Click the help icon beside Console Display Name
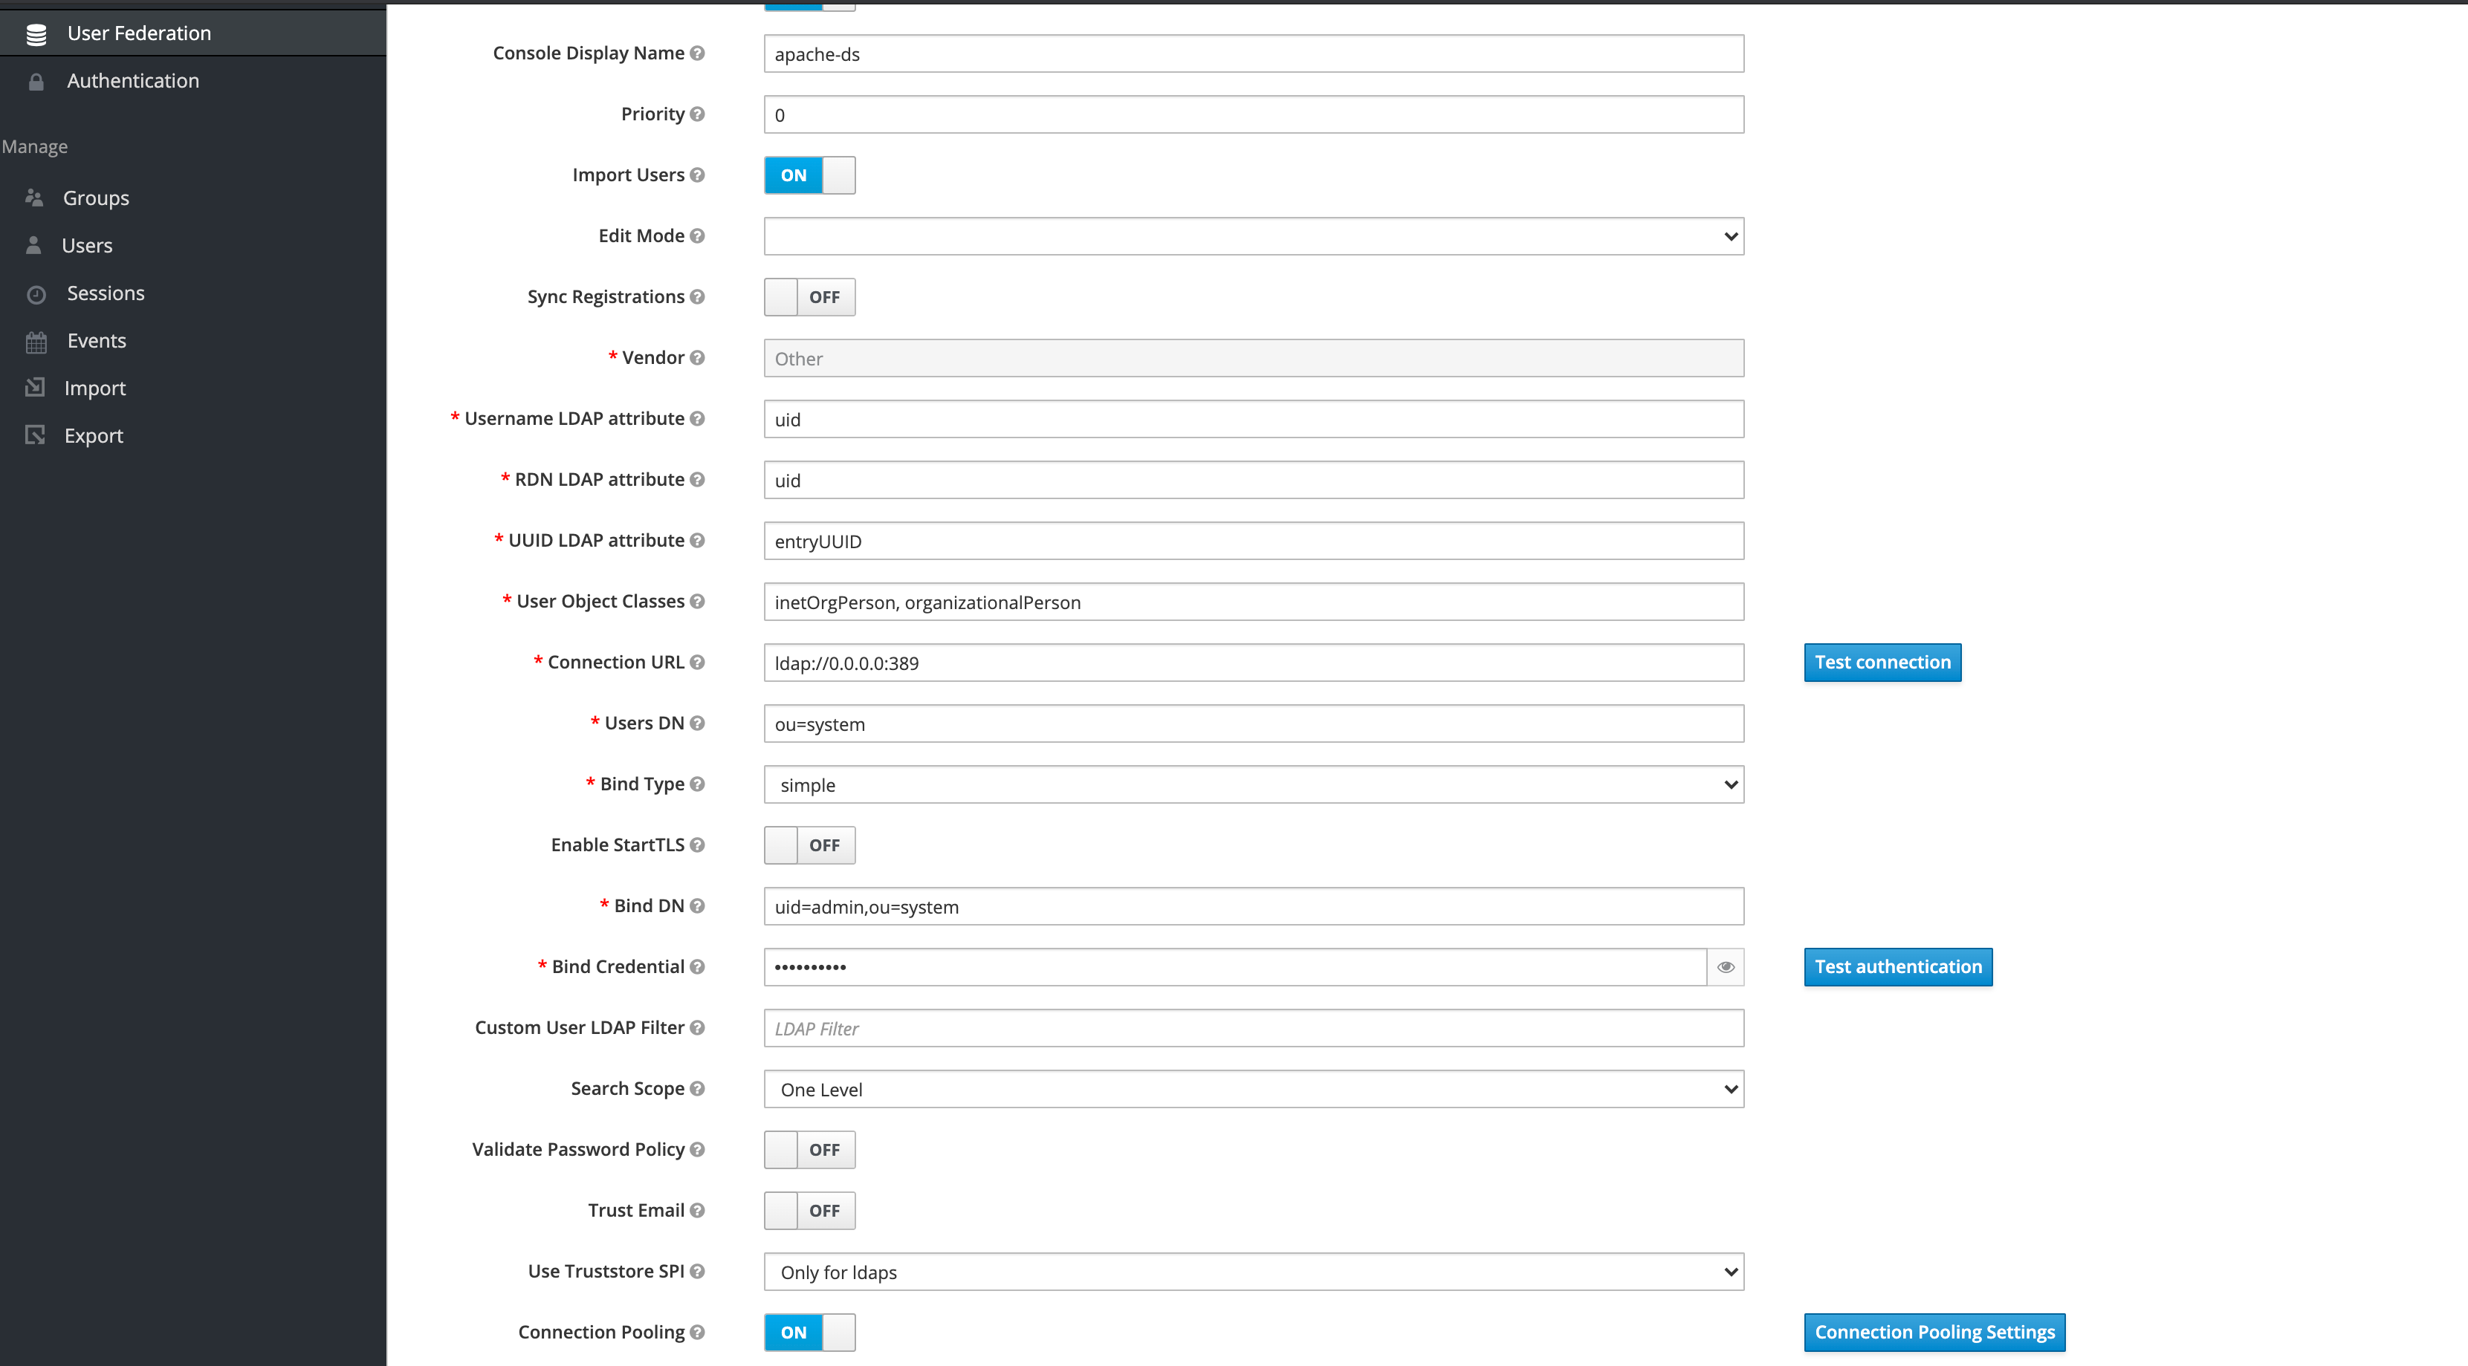The height and width of the screenshot is (1366, 2468). [x=698, y=53]
